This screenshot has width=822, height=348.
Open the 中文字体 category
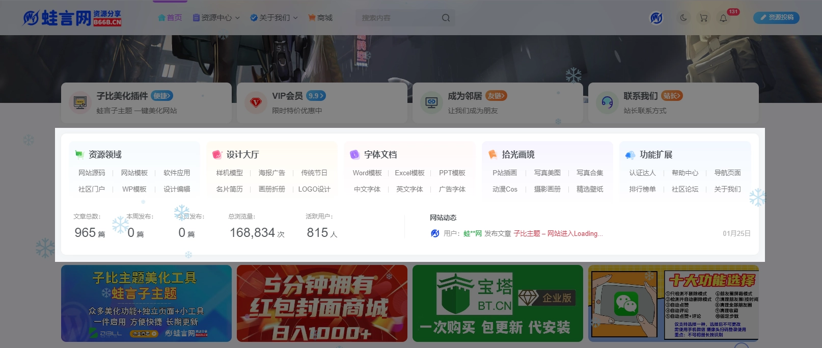pos(367,189)
